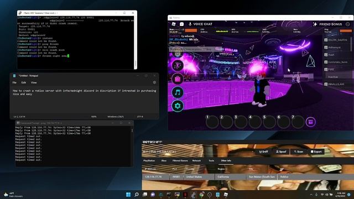
Task: Open the View menu in Notepad
Action: [x=34, y=82]
